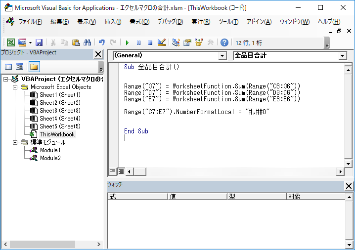Click the Insert UserForm toolbar icon

pyautogui.click(x=22, y=42)
